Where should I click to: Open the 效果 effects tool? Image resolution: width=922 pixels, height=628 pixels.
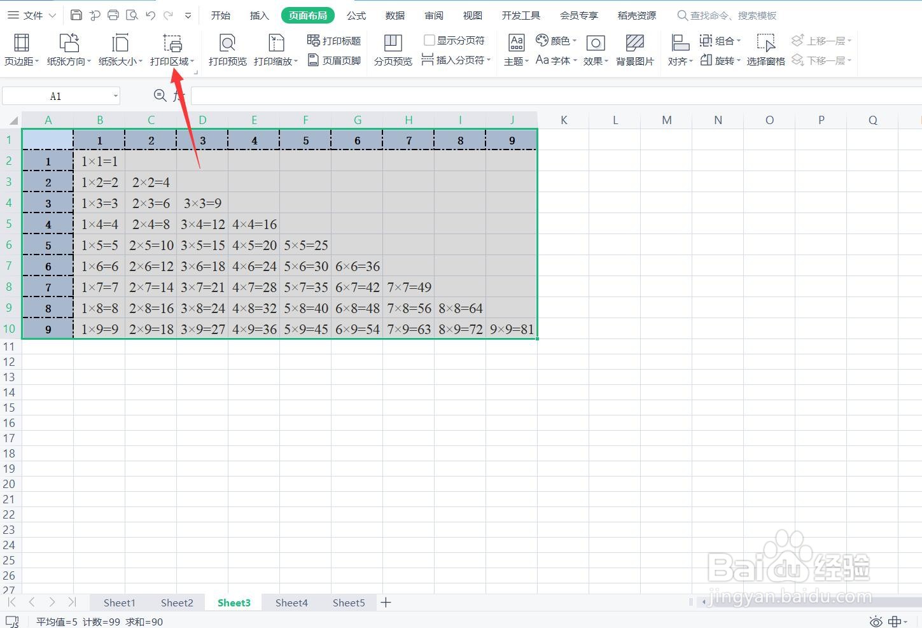point(596,50)
